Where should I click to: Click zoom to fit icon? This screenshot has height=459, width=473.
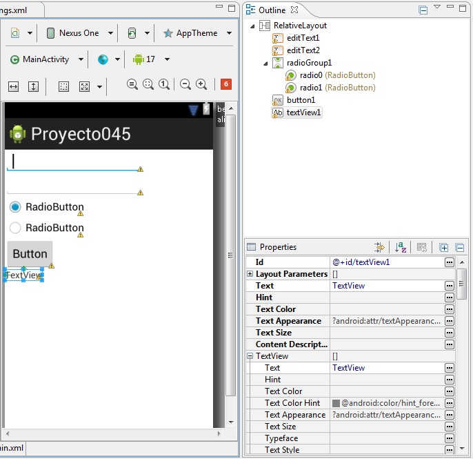pos(148,84)
